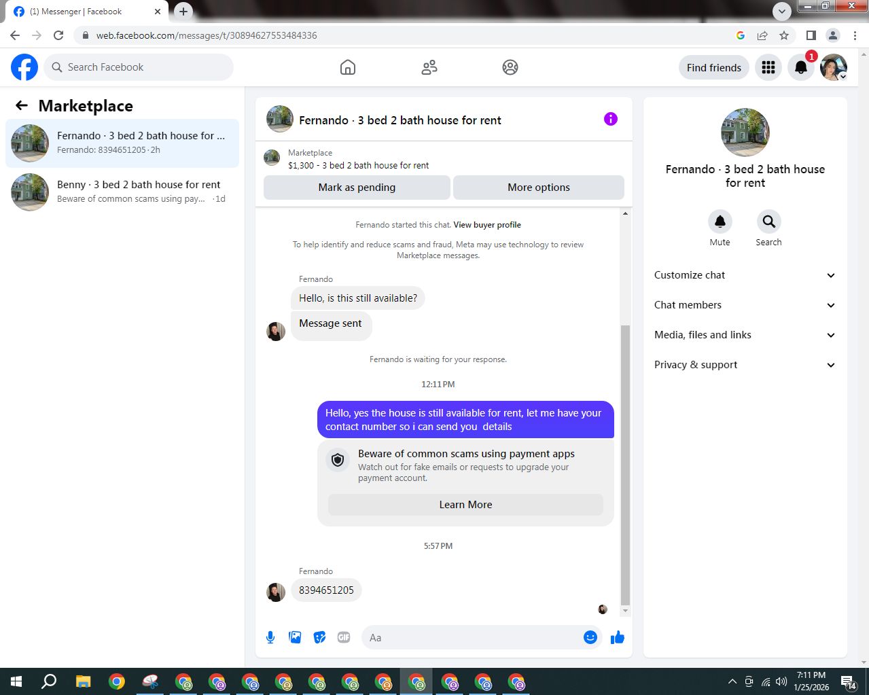Screen dimensions: 869x695
Task: Go back using the Marketplace back arrow
Action: pyautogui.click(x=22, y=105)
